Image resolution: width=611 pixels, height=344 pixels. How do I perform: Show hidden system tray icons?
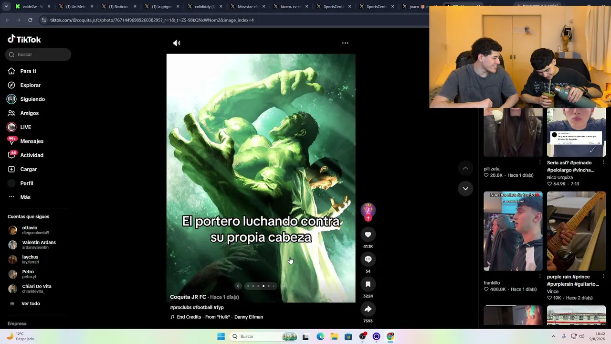click(x=554, y=336)
